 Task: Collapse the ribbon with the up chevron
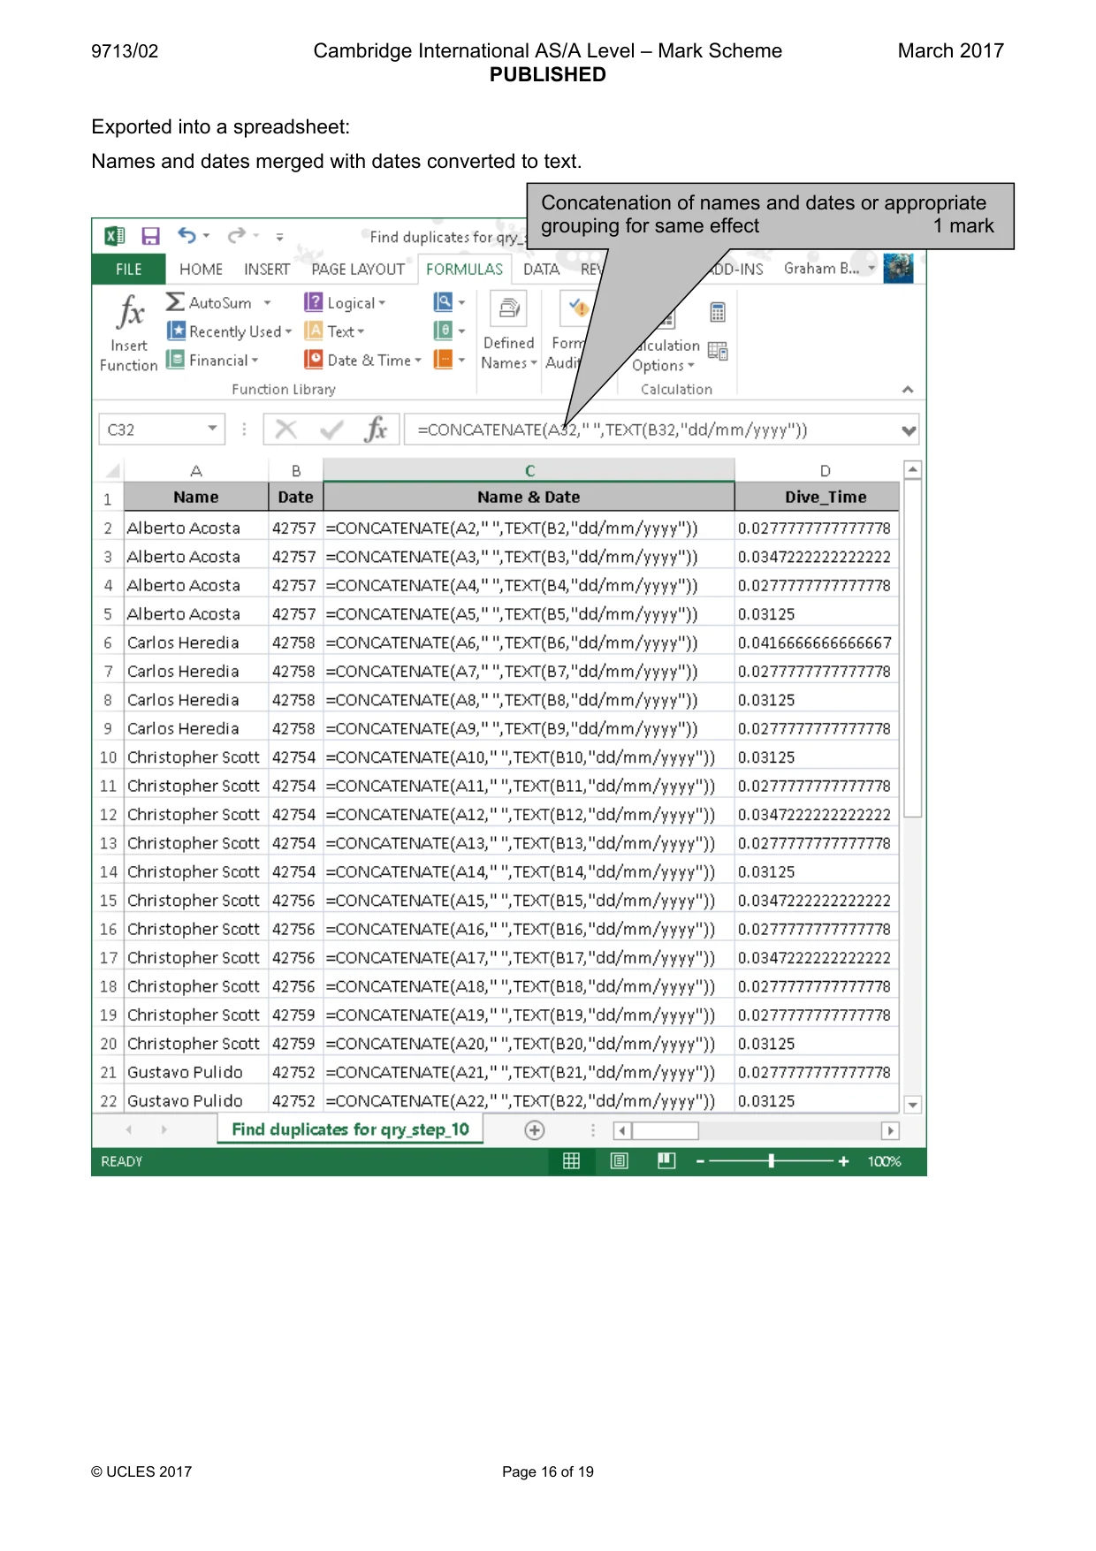(x=907, y=390)
